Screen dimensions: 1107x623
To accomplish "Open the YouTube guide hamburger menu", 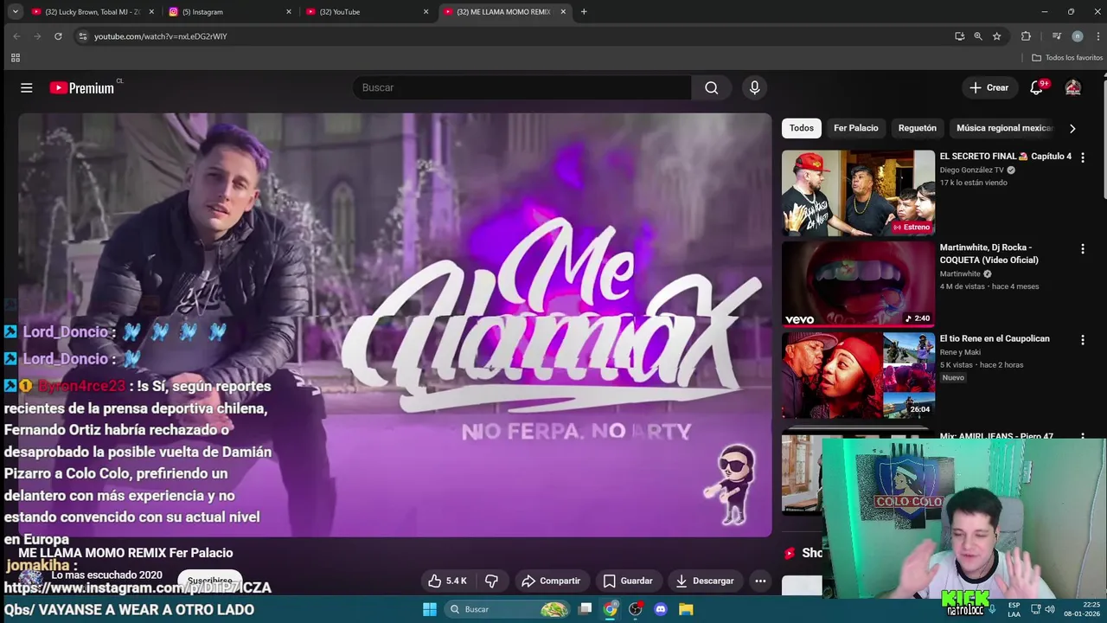I will 27,87.
